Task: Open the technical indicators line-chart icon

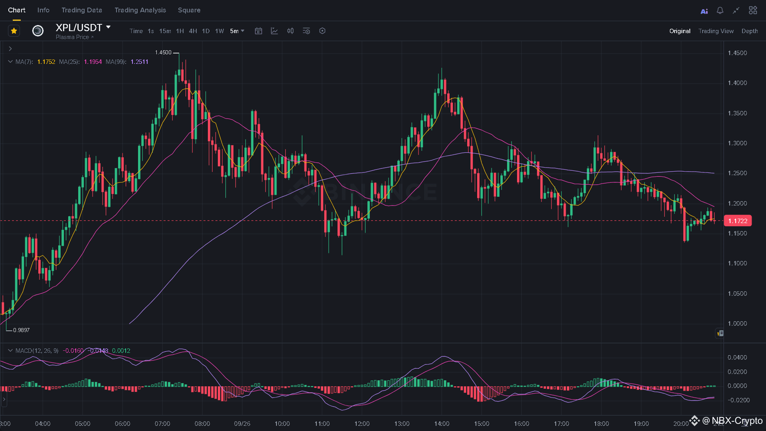Action: tap(274, 31)
